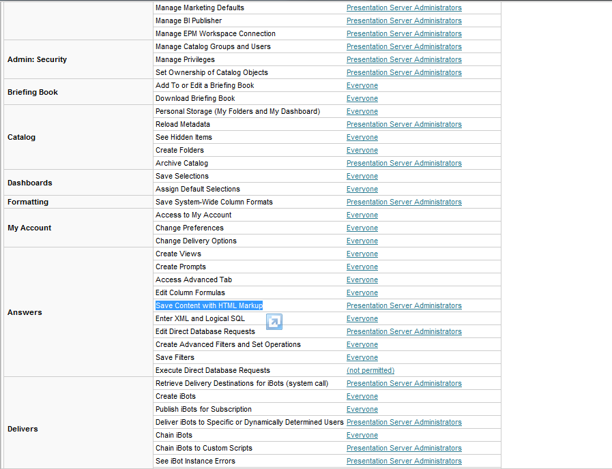Open Set Ownership of Catalog Objects permission link
Viewport: 612px width, 469px height.
pos(403,72)
